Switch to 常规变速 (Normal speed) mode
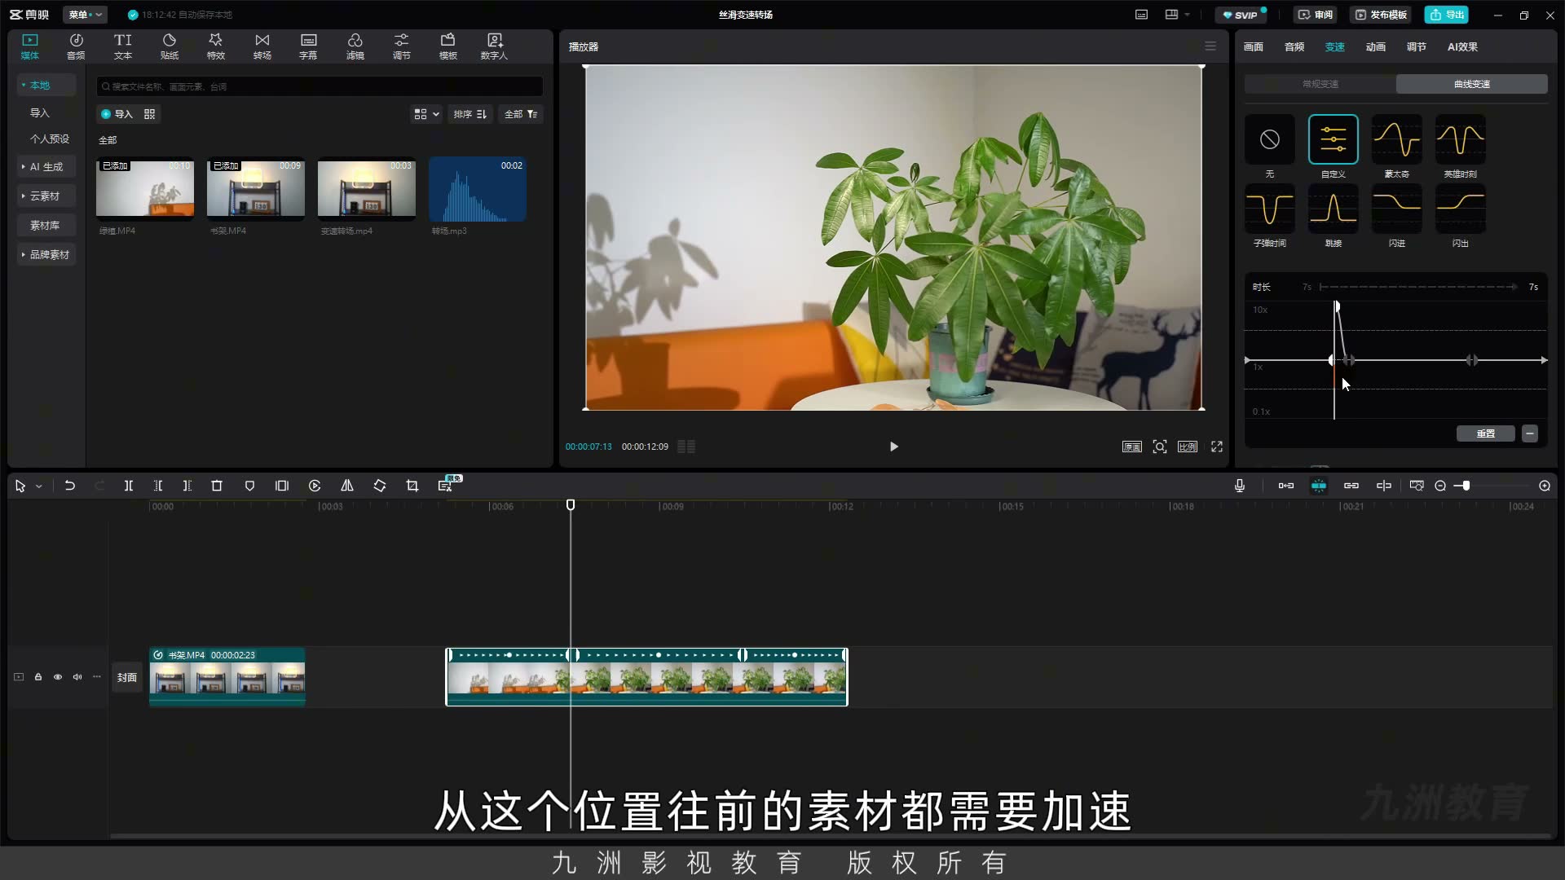 point(1320,84)
